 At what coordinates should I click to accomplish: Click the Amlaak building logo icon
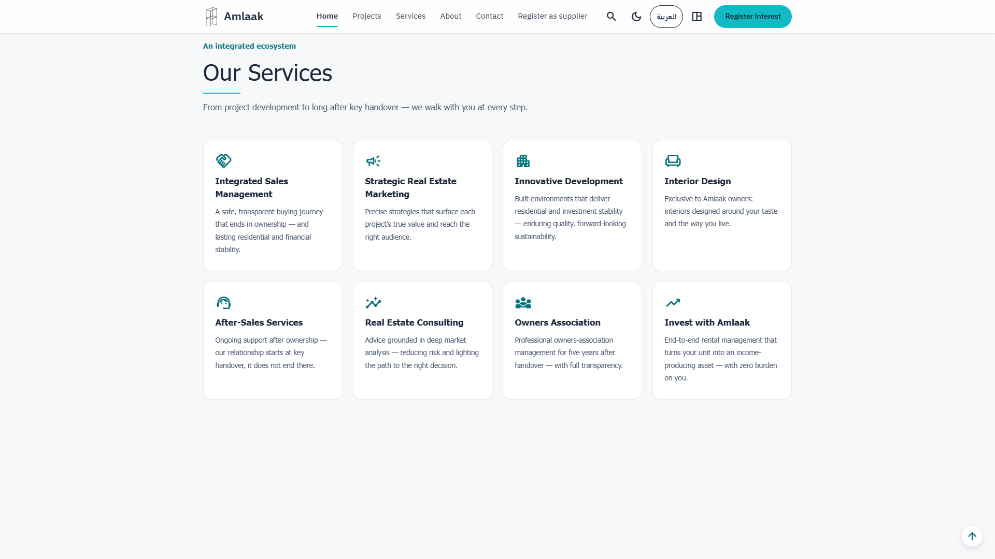point(211,17)
